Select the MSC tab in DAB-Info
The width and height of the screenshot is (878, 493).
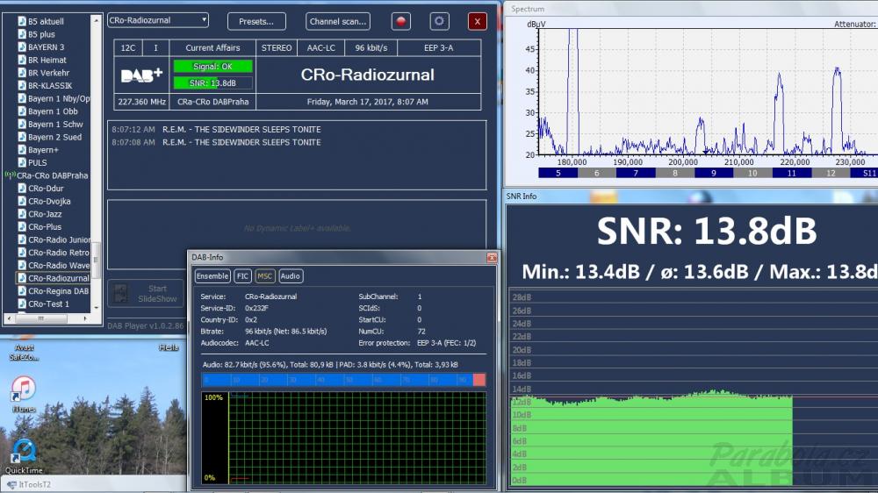click(264, 275)
